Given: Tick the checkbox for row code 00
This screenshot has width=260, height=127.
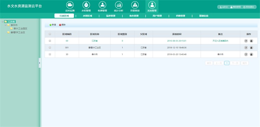Looking at the screenshot, I should pos(50,41).
